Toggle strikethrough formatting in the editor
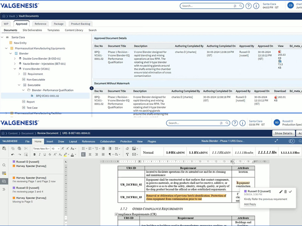This screenshot has width=302, height=226. (x=50, y=154)
